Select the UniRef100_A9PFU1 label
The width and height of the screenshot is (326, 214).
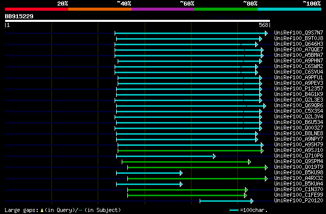coord(298,77)
